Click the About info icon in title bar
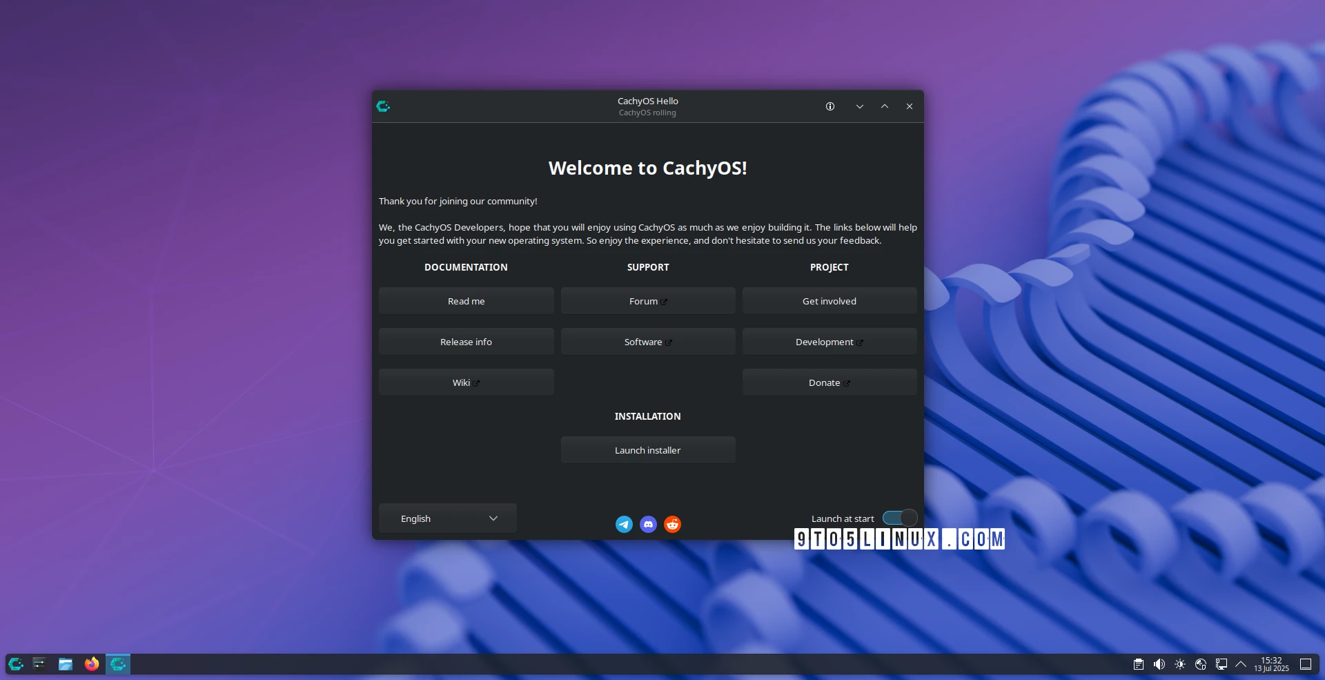 pos(830,106)
